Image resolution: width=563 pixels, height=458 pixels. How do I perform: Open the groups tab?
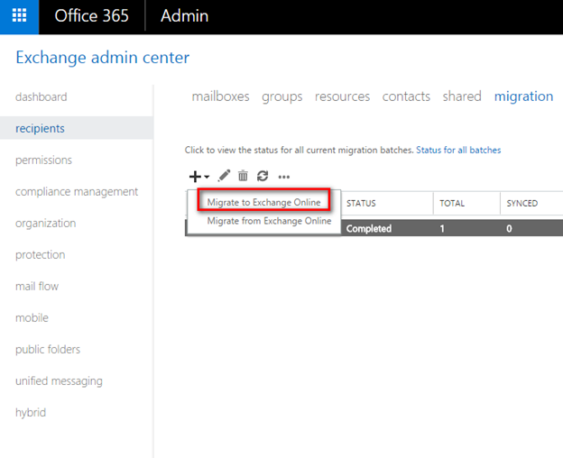(281, 96)
